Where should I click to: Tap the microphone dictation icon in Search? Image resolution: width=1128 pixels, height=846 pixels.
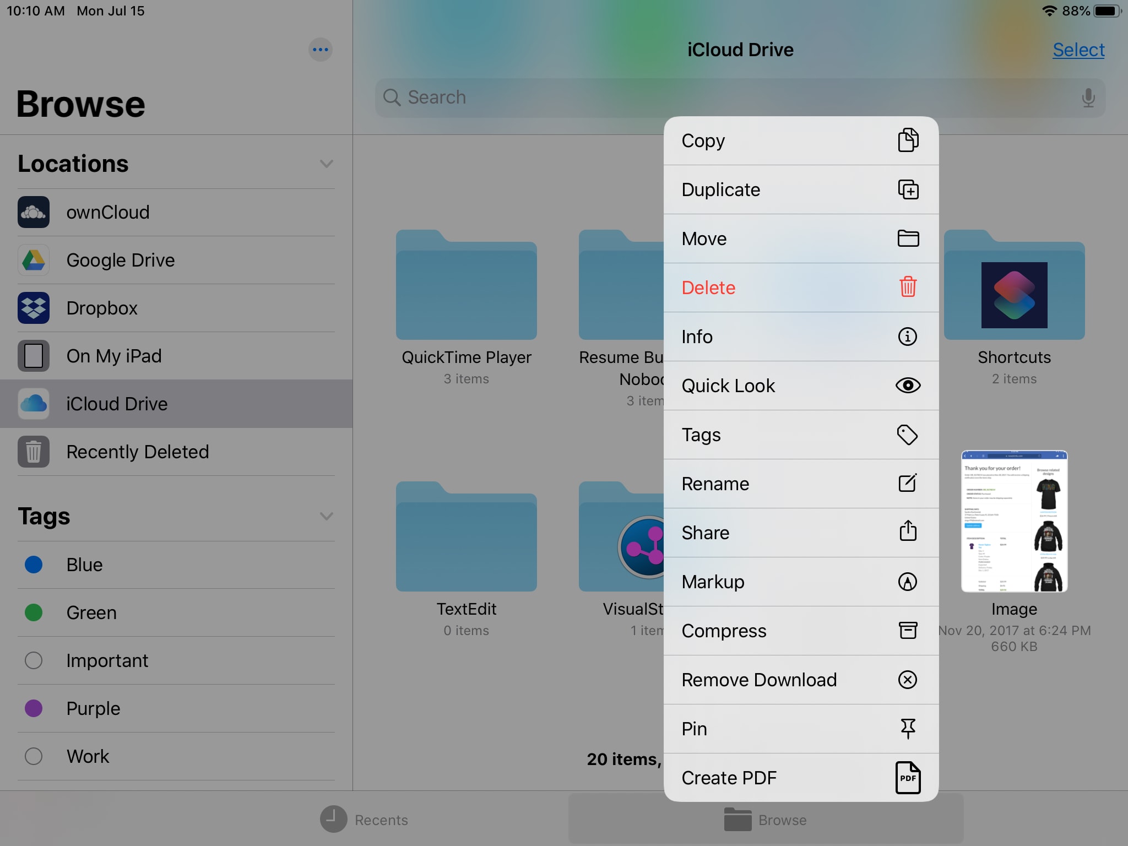[x=1088, y=97]
